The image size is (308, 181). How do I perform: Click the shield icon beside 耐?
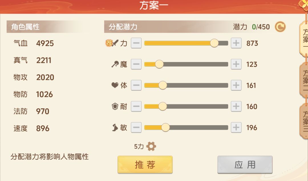click(x=115, y=106)
